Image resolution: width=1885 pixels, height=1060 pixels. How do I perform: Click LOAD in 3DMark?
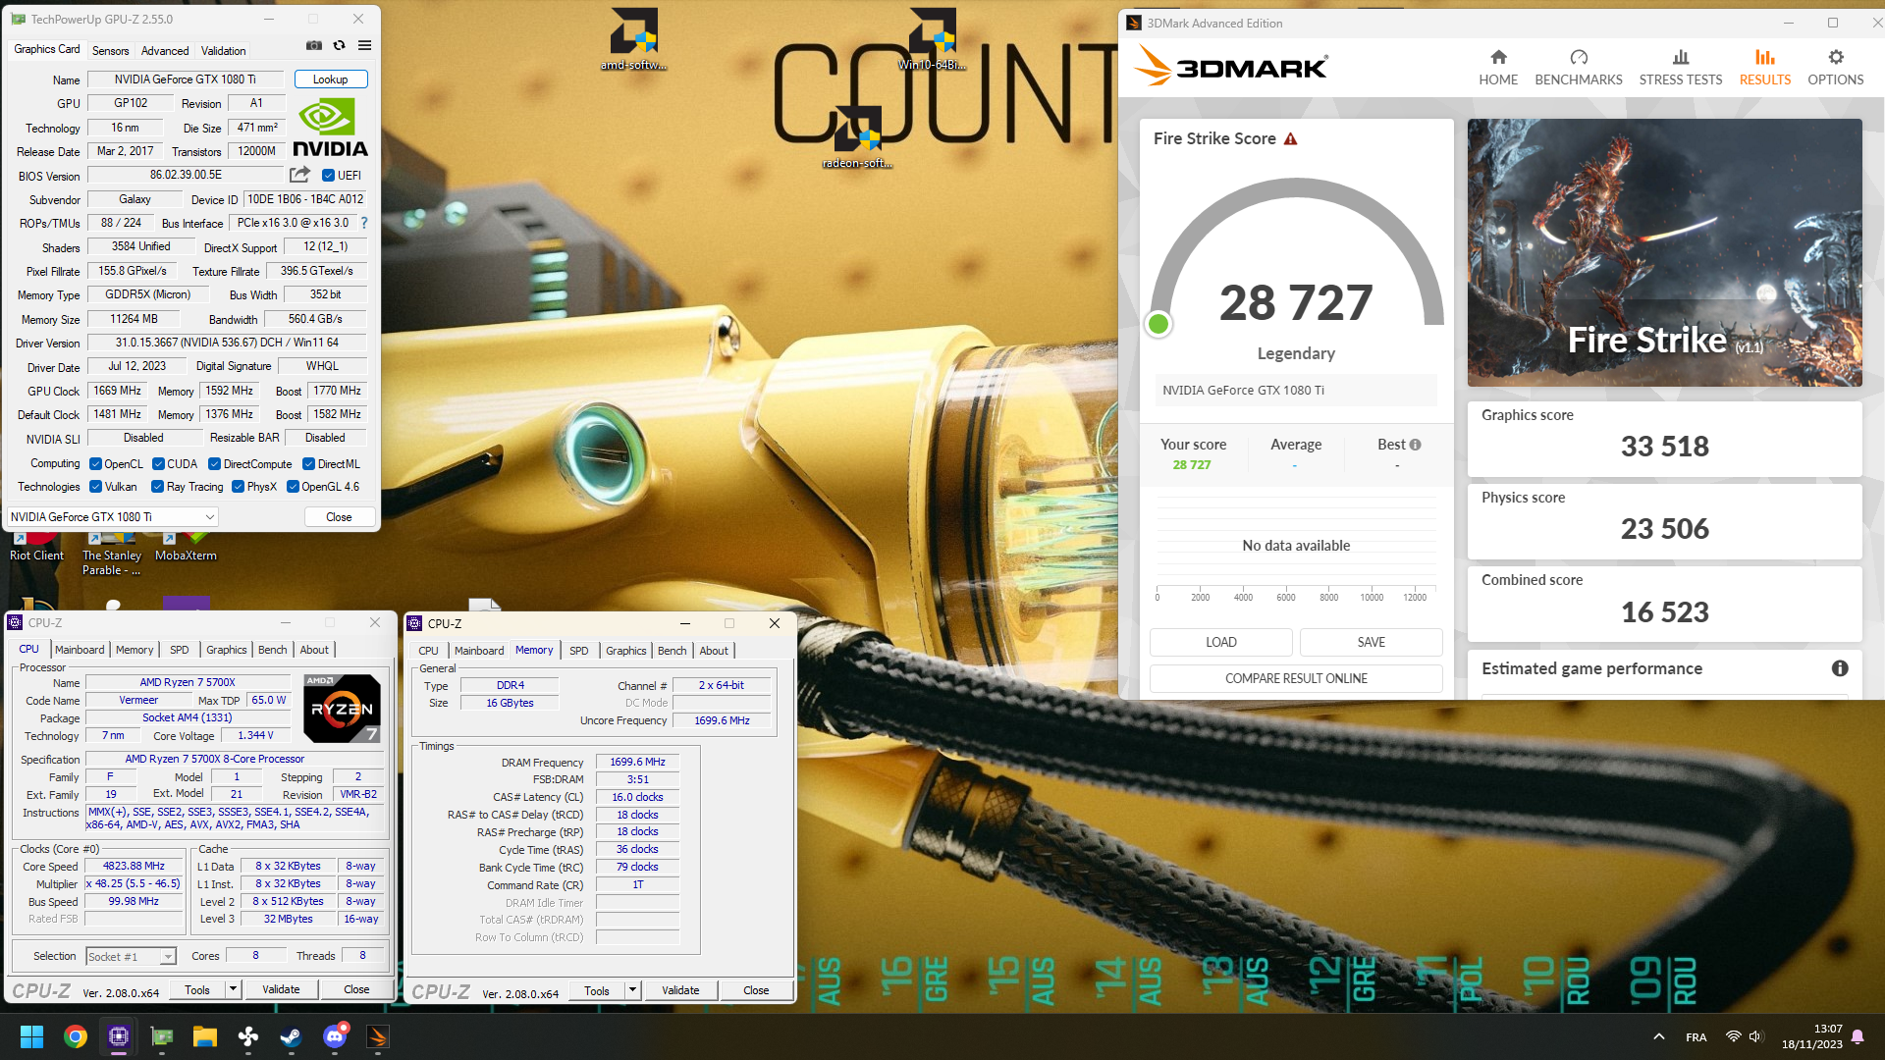click(1221, 642)
